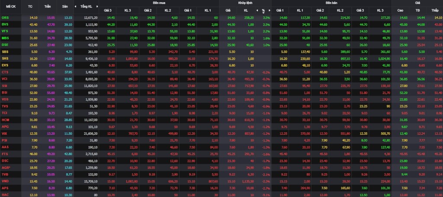The width and height of the screenshot is (443, 197).
Task: Sort by Trần ceiling price header
Action: [48, 6]
